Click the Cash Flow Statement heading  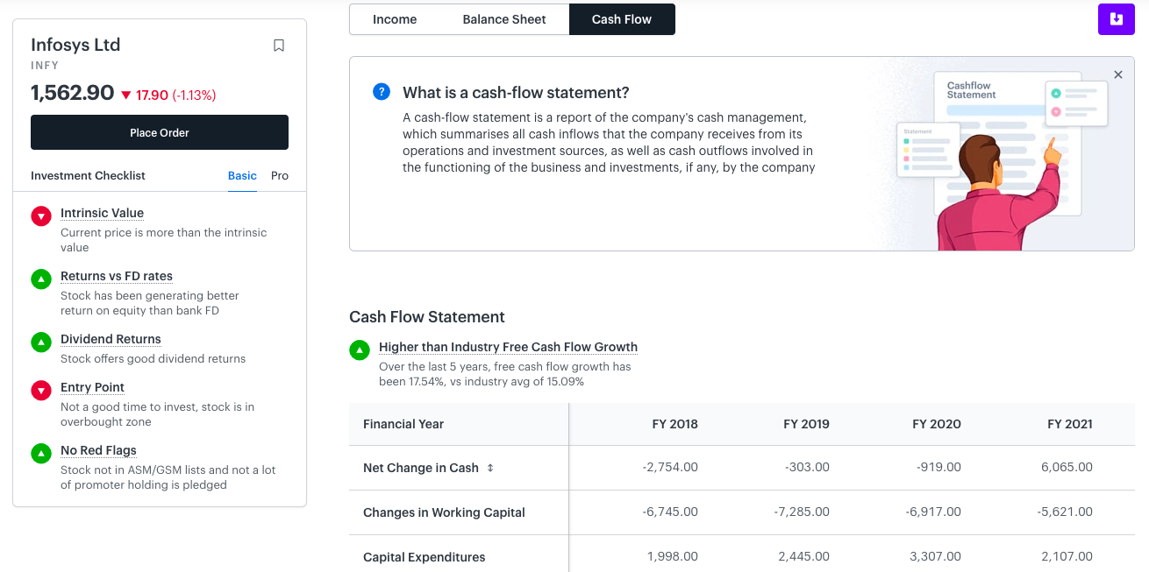pyautogui.click(x=427, y=317)
